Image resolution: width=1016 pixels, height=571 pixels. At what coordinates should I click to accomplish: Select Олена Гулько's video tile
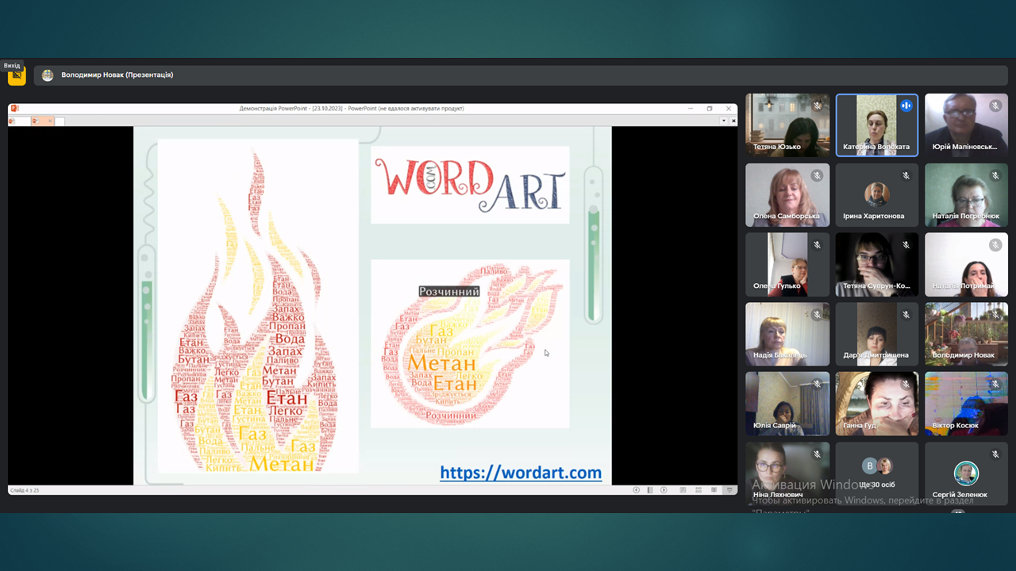[787, 265]
